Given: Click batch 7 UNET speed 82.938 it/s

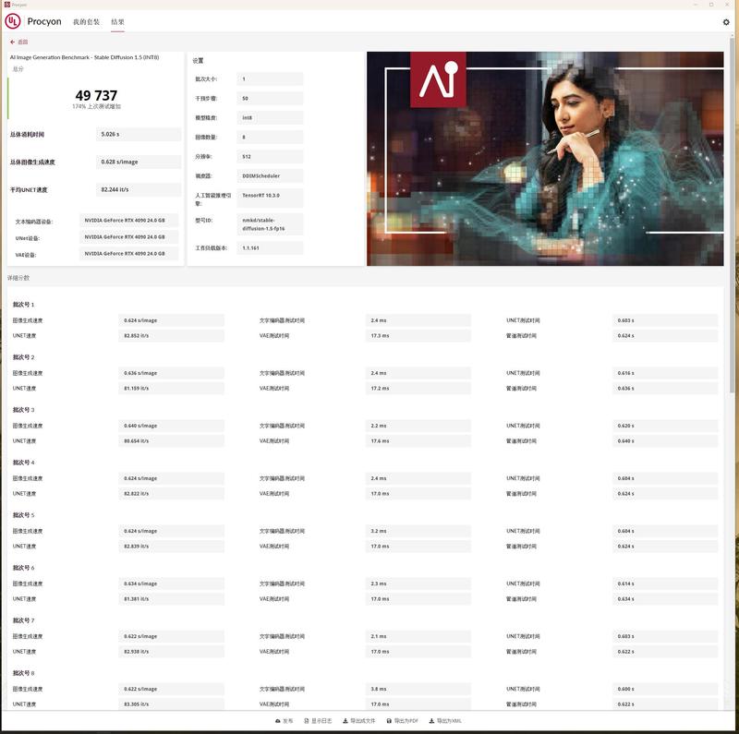Looking at the screenshot, I should coord(171,652).
